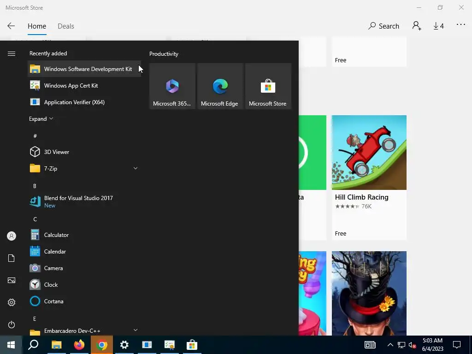Open the sign-in account icon in Store

[417, 26]
